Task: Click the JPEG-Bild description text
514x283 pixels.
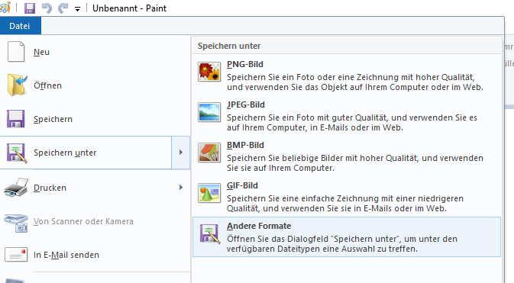Action: tap(352, 123)
